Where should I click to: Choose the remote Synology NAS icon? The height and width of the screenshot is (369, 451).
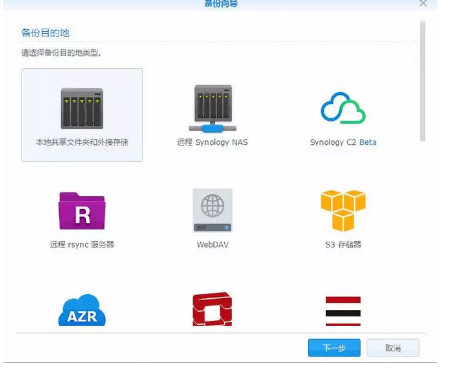click(x=213, y=108)
